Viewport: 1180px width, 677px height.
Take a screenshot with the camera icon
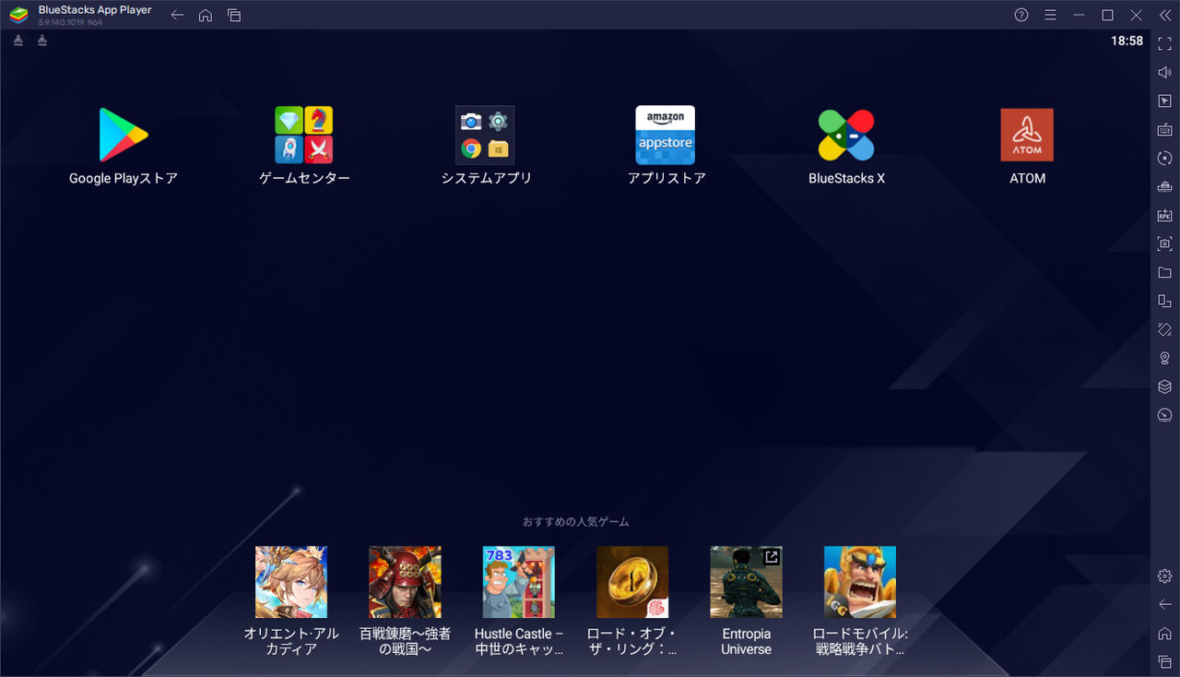pos(1165,243)
